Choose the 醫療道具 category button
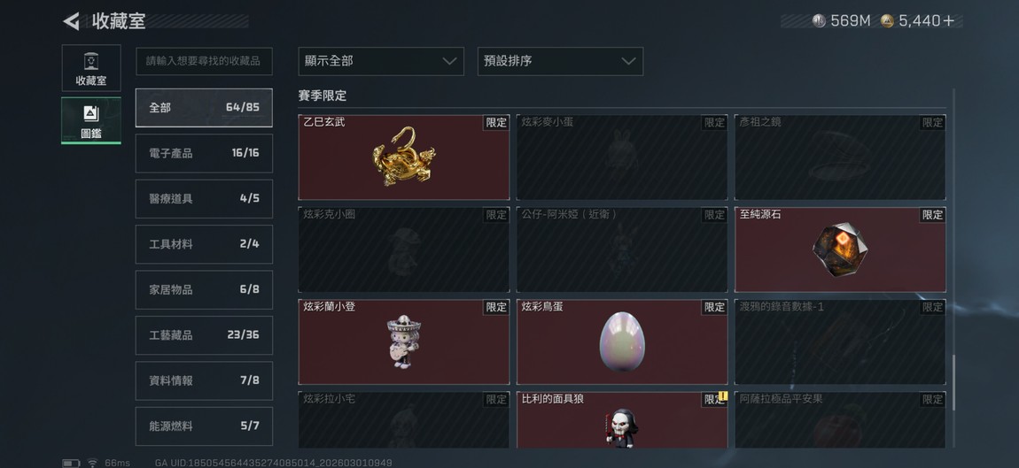The height and width of the screenshot is (468, 1019). [204, 199]
